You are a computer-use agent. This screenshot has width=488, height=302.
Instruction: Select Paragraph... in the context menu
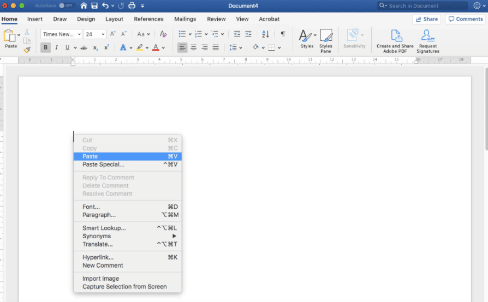(x=128, y=215)
